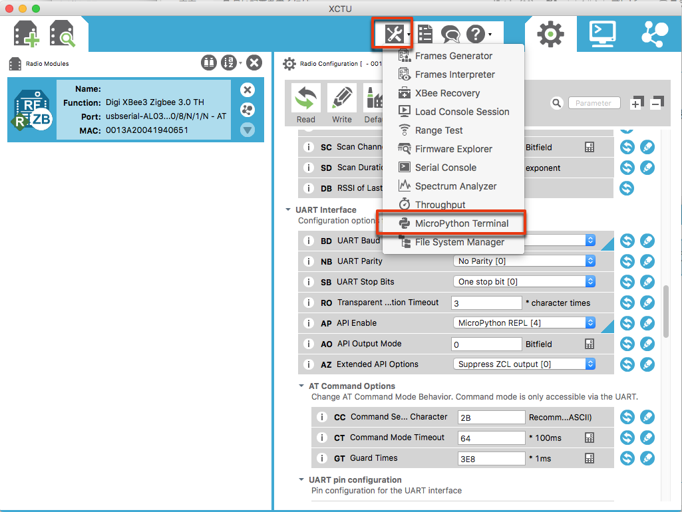Viewport: 682px width, 512px height.
Task: Open the Help question mark icon
Action: tap(475, 34)
